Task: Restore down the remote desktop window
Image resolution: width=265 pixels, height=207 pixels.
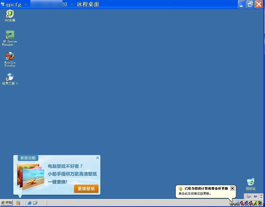Action: point(250,4)
